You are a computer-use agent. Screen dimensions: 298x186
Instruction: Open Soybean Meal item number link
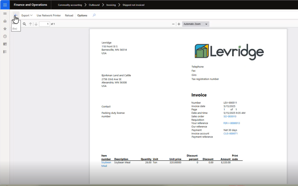[x=106, y=164]
